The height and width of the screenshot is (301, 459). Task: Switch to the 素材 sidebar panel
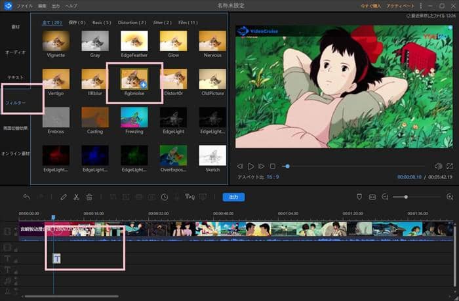[x=16, y=27]
